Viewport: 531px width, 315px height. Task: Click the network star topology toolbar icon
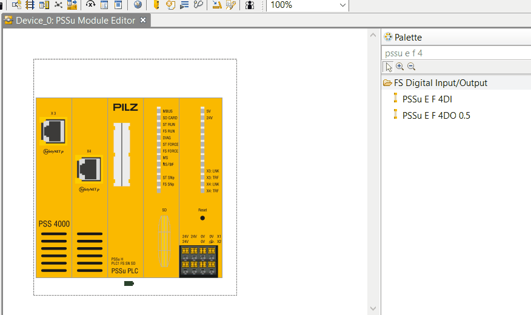(x=58, y=5)
